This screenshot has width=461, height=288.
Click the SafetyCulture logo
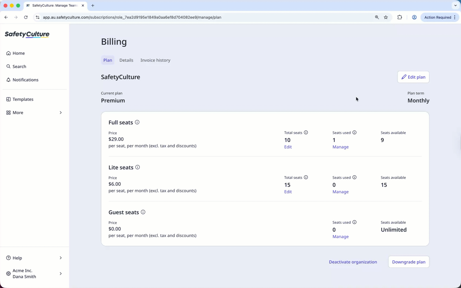tap(27, 34)
